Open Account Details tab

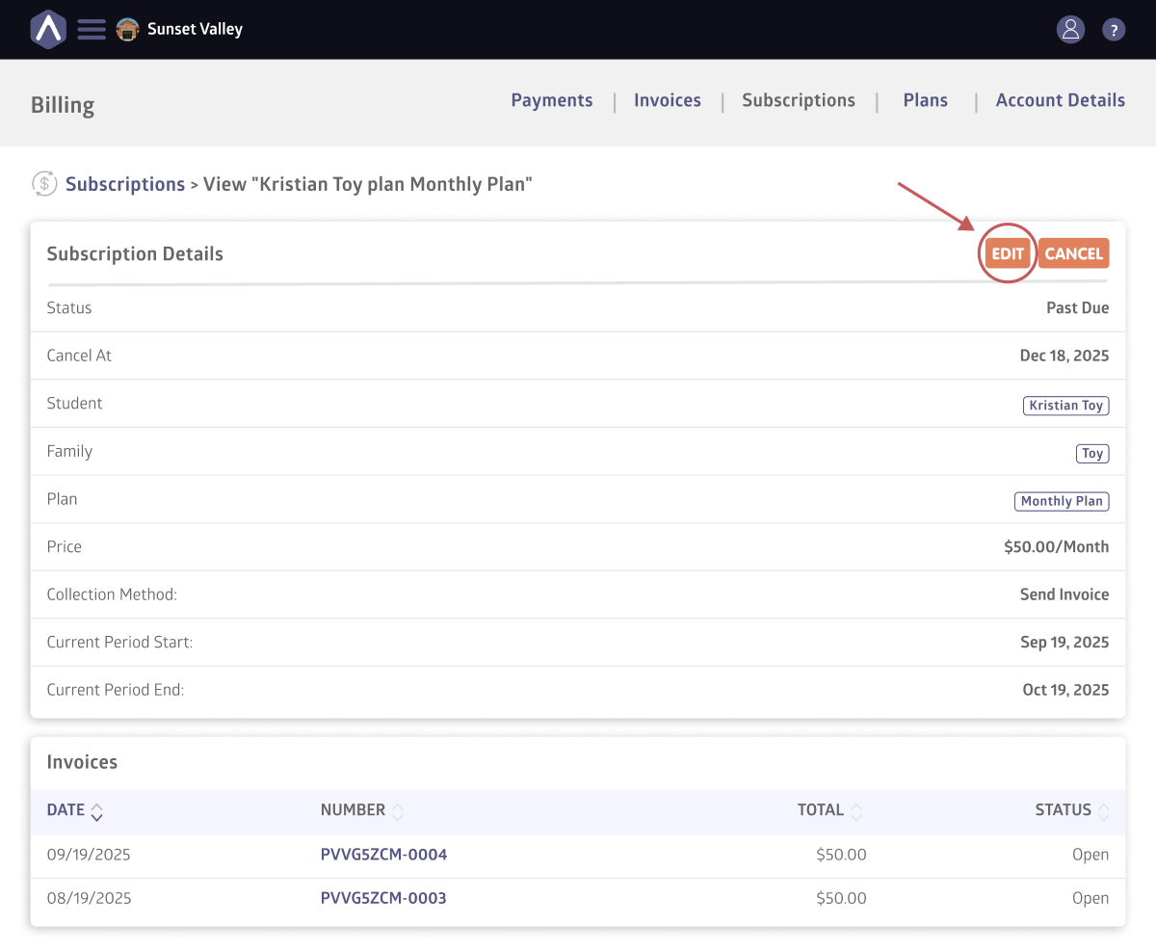point(1060,100)
